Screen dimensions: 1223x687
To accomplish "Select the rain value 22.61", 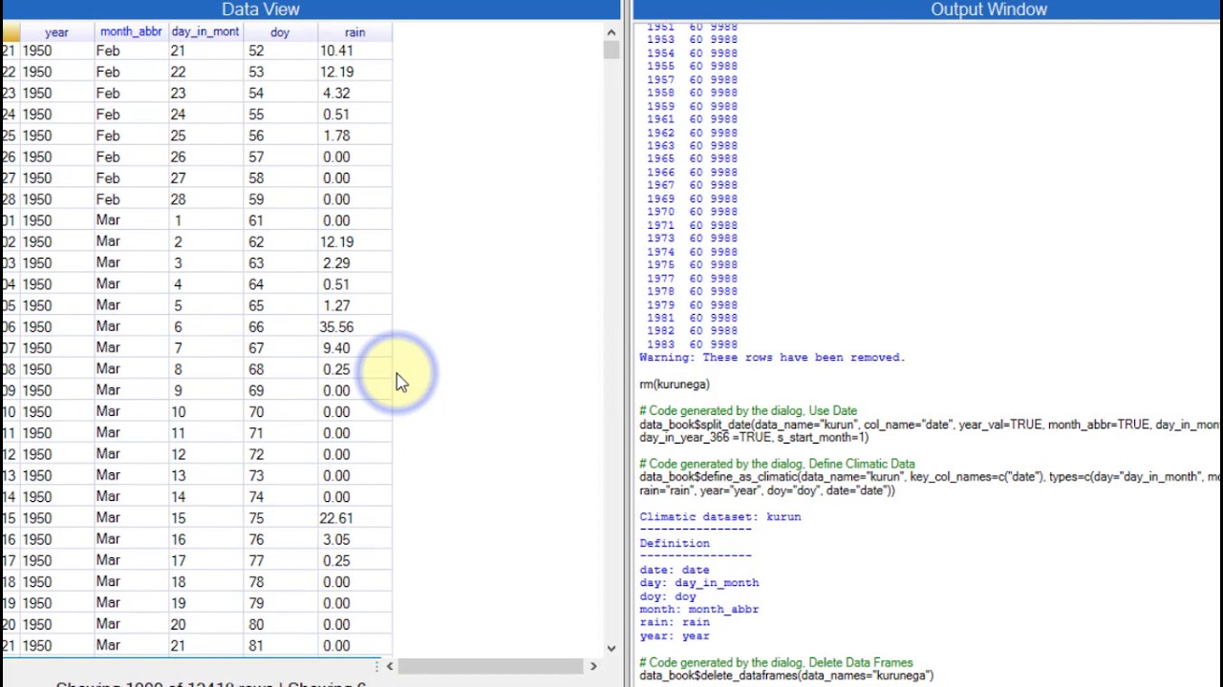I will click(x=336, y=518).
